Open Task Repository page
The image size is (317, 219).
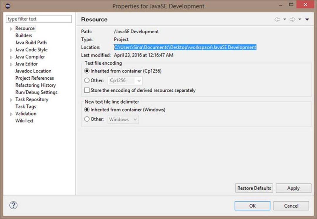pos(32,99)
